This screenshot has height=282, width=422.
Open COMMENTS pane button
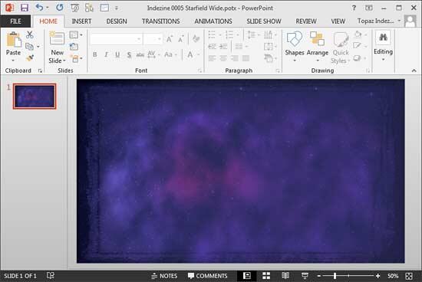click(207, 276)
